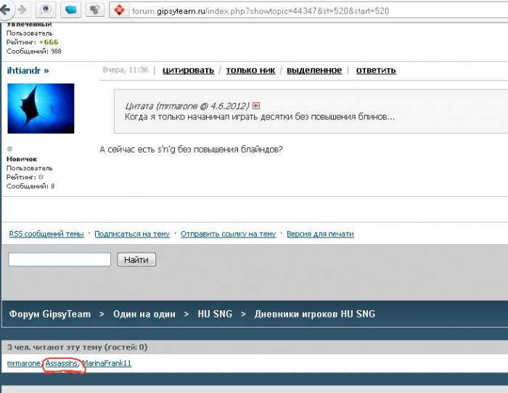The image size is (508, 393).
Task: Select the quoted text 'Когда я только начанинал играть…'
Action: [260, 117]
